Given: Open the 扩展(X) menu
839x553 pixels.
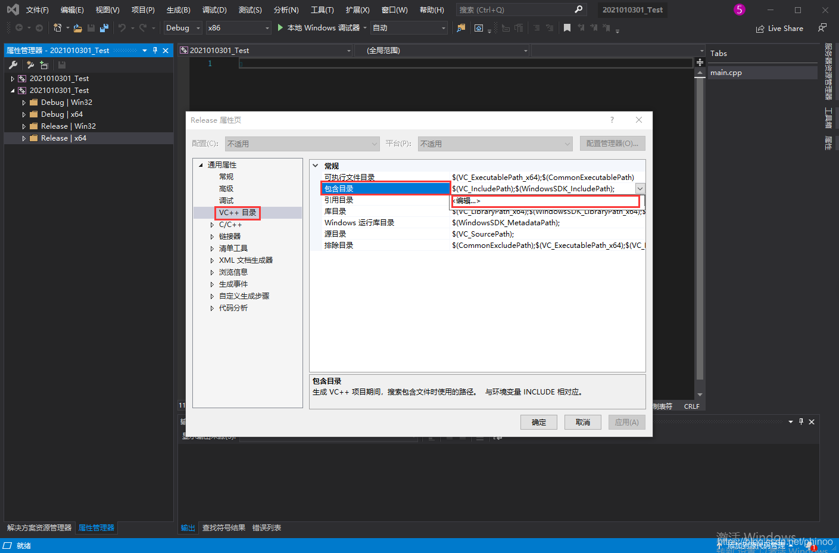Looking at the screenshot, I should [357, 10].
